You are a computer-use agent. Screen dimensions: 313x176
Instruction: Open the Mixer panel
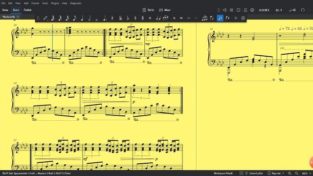tap(165, 10)
